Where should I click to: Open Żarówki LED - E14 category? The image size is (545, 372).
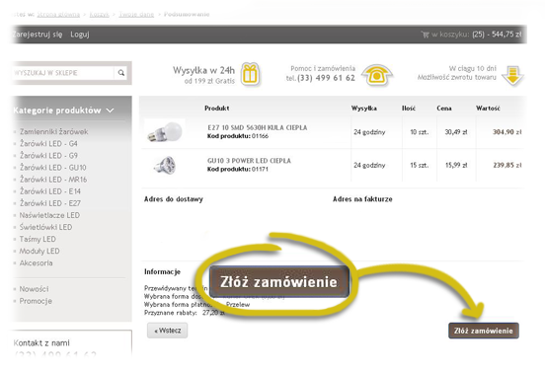(x=50, y=191)
